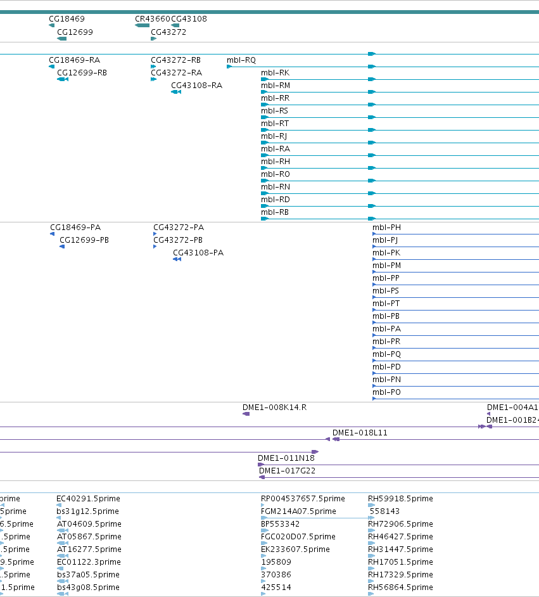The width and height of the screenshot is (539, 597).
Task: Select the mbl-RQ transcript
Action: 241,60
